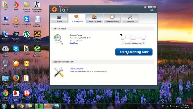Select the Skype desktop icon

[x=16, y=50]
